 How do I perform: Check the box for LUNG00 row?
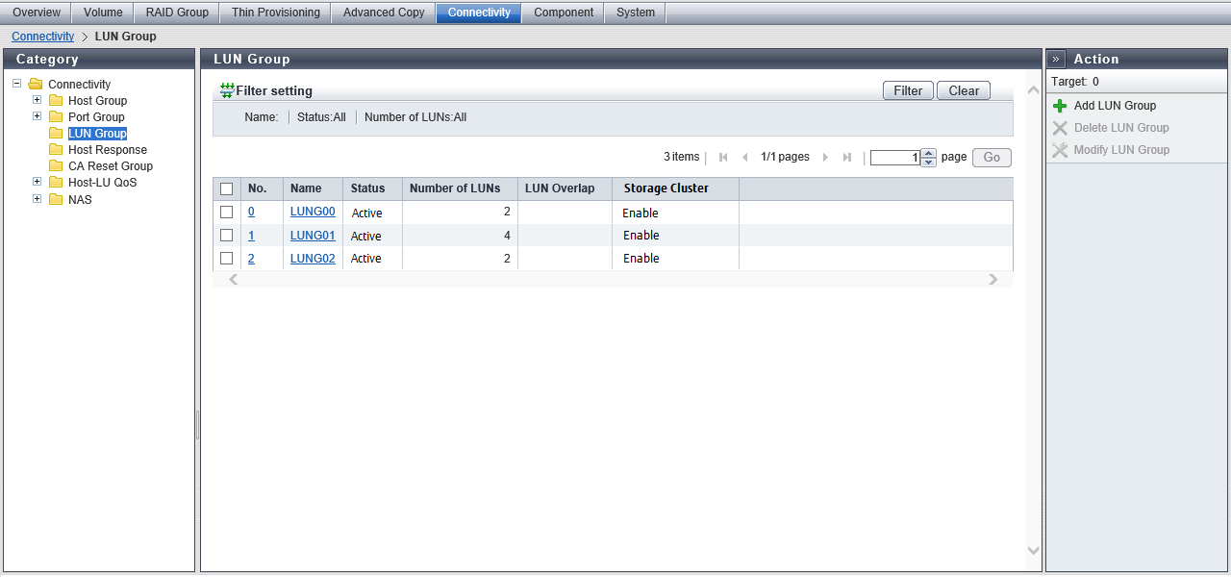tap(227, 213)
